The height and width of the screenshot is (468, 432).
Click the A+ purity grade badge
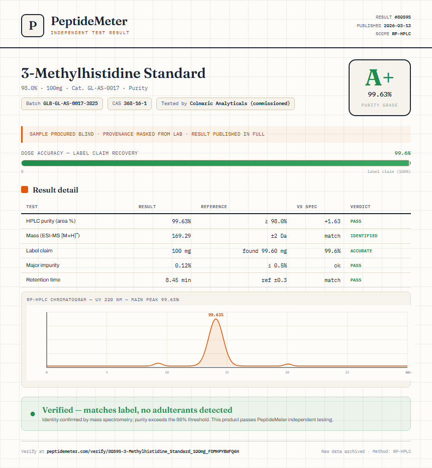(379, 88)
